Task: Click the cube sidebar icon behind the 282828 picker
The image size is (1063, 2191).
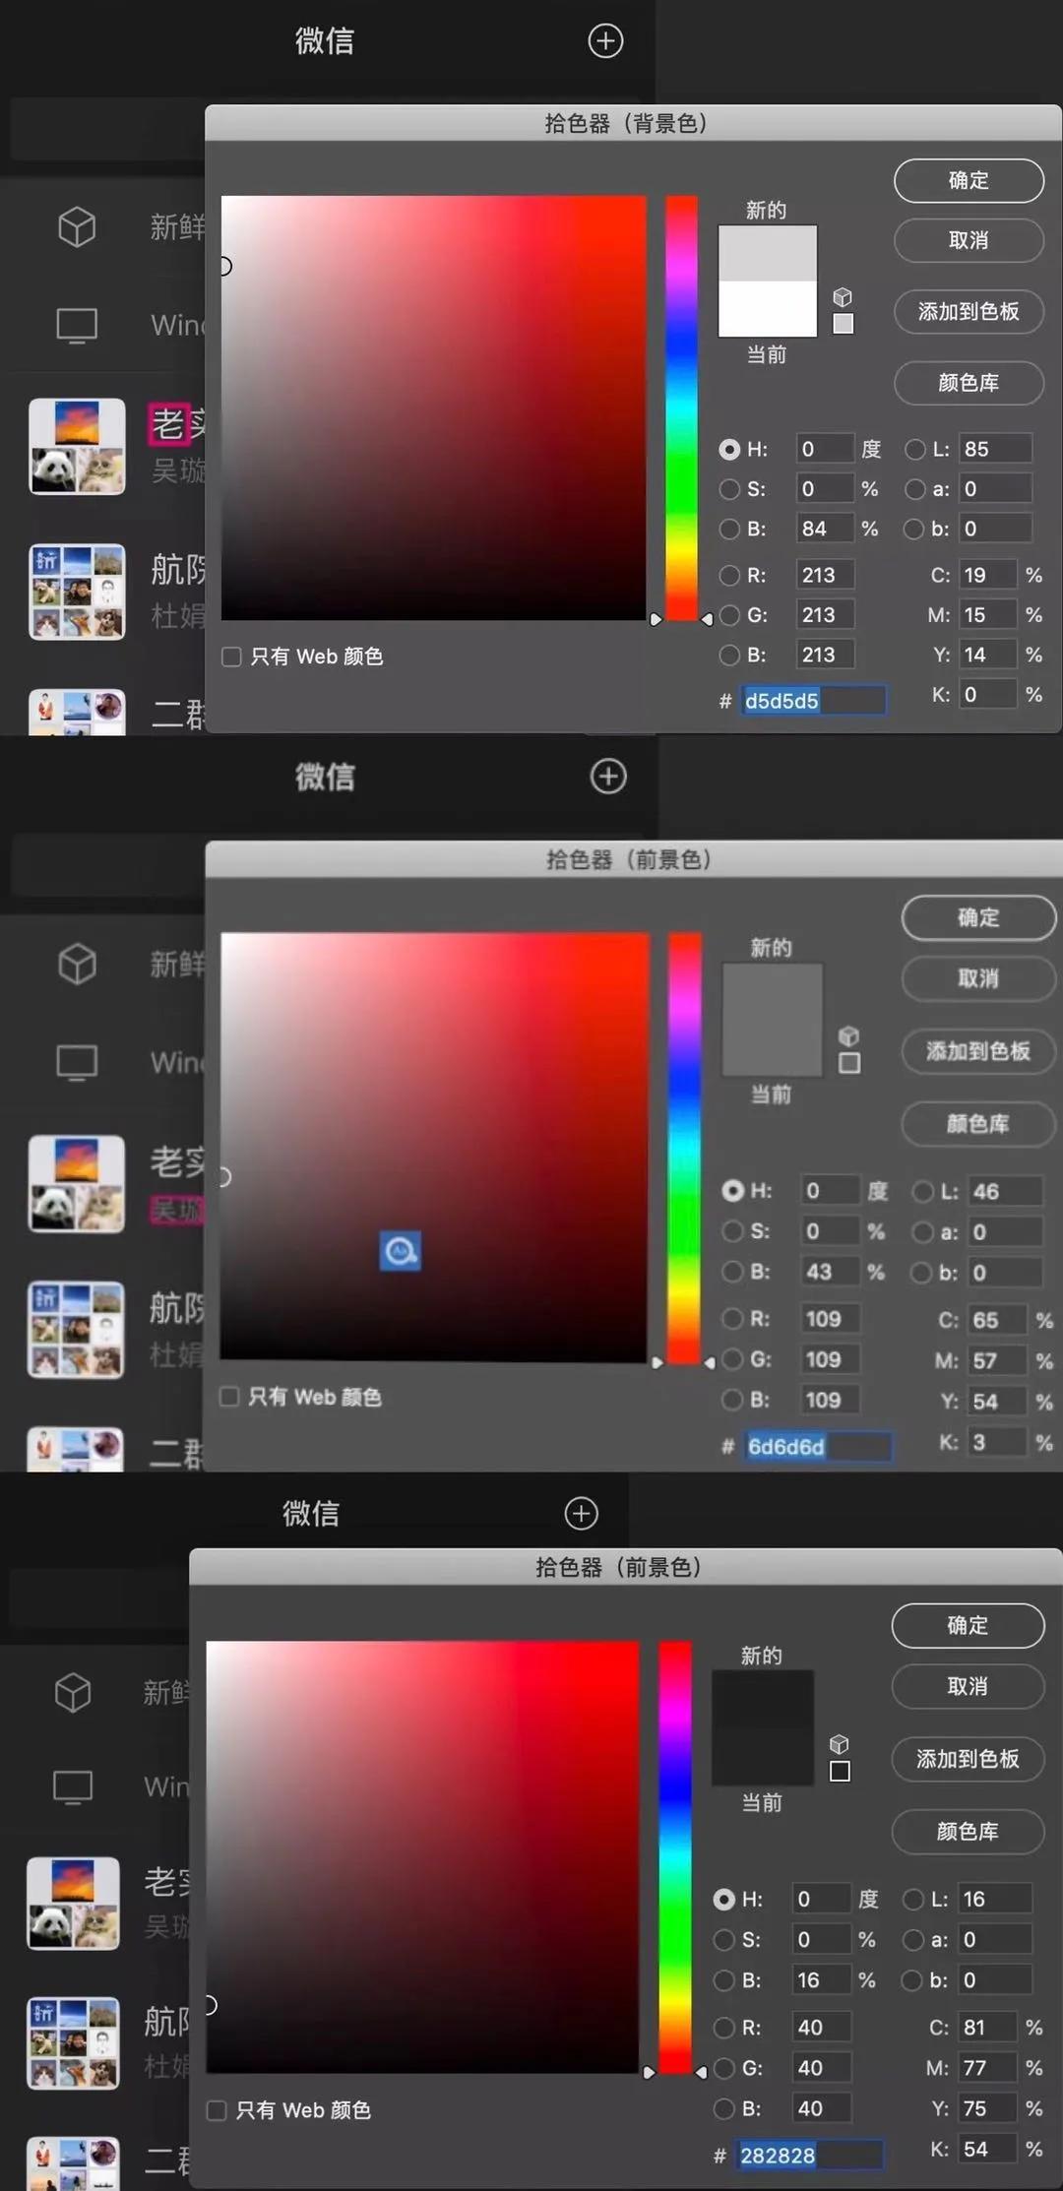Action: pos(73,1692)
